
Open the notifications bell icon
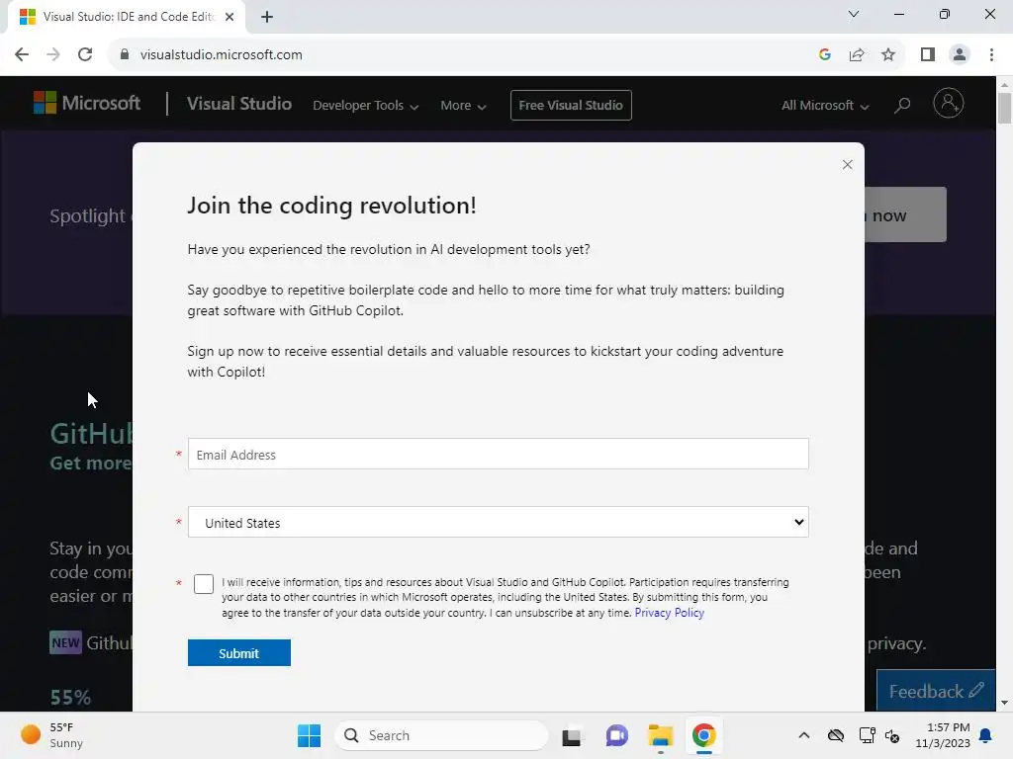pos(986,735)
